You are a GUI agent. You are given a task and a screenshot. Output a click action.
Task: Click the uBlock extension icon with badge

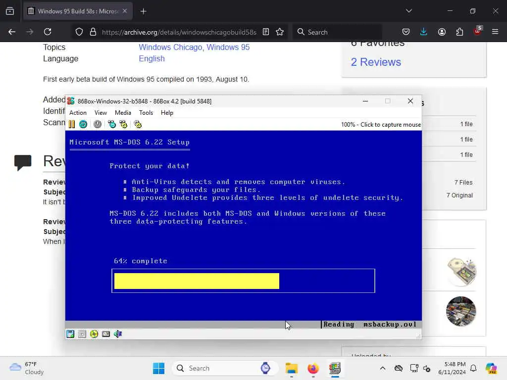pos(477,31)
